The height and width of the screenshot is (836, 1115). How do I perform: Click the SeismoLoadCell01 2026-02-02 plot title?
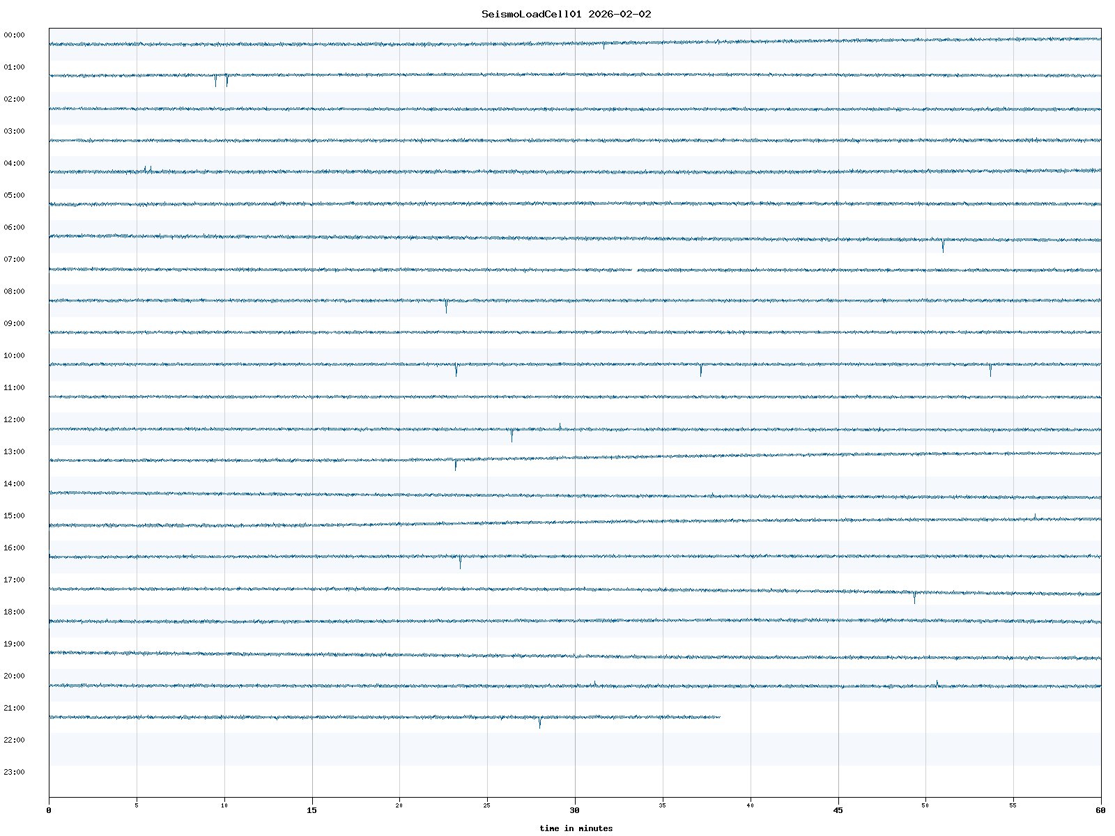tap(566, 14)
